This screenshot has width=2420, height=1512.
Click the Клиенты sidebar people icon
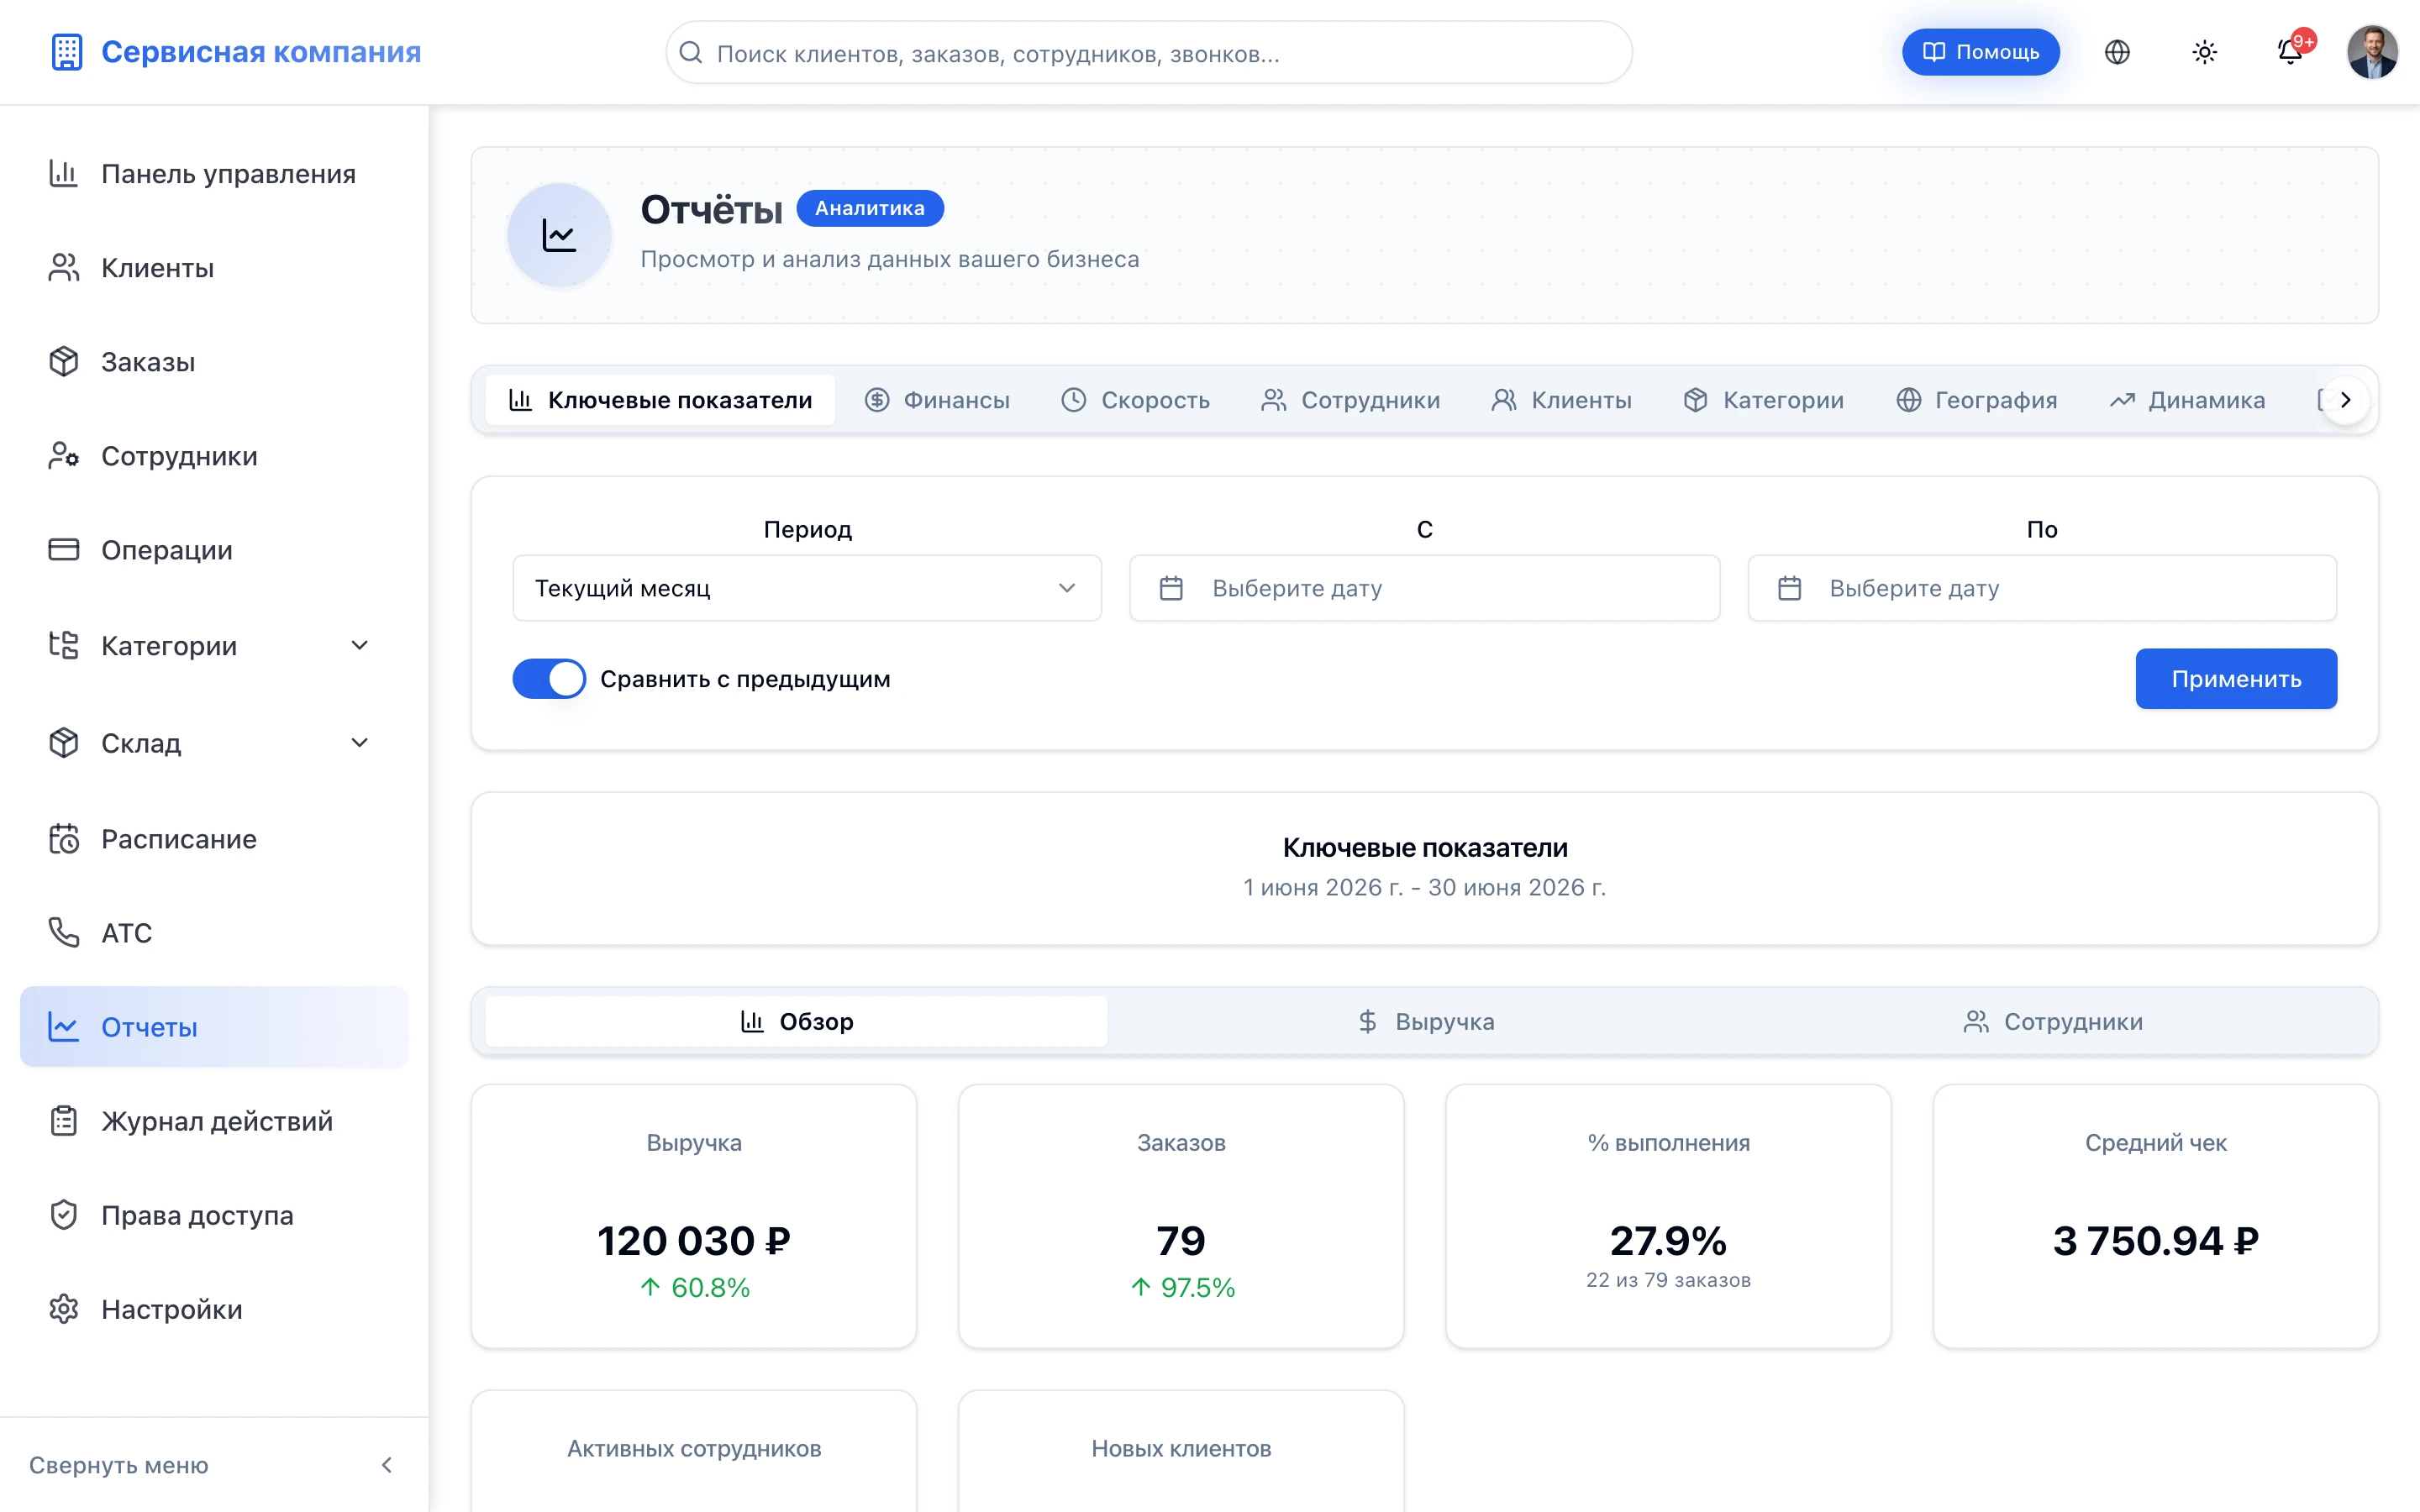coord(64,267)
